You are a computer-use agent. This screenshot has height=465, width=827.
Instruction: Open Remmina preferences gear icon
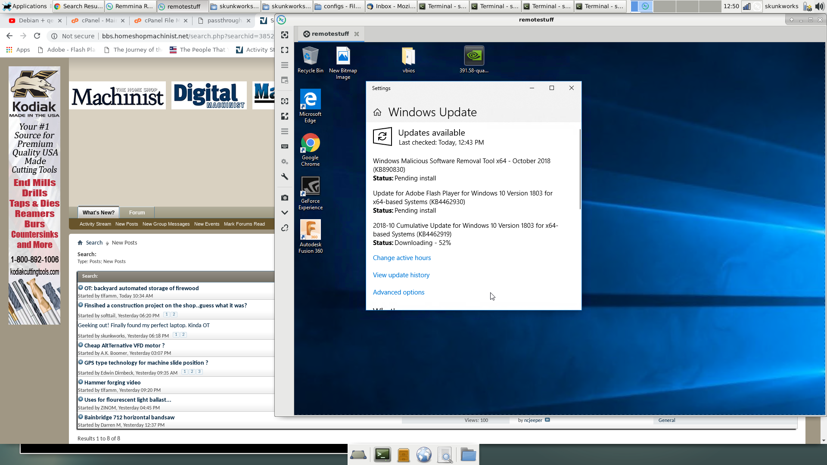pos(285,161)
